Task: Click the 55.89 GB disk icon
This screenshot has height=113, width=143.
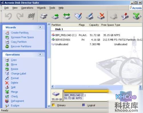Action: click(x=56, y=94)
